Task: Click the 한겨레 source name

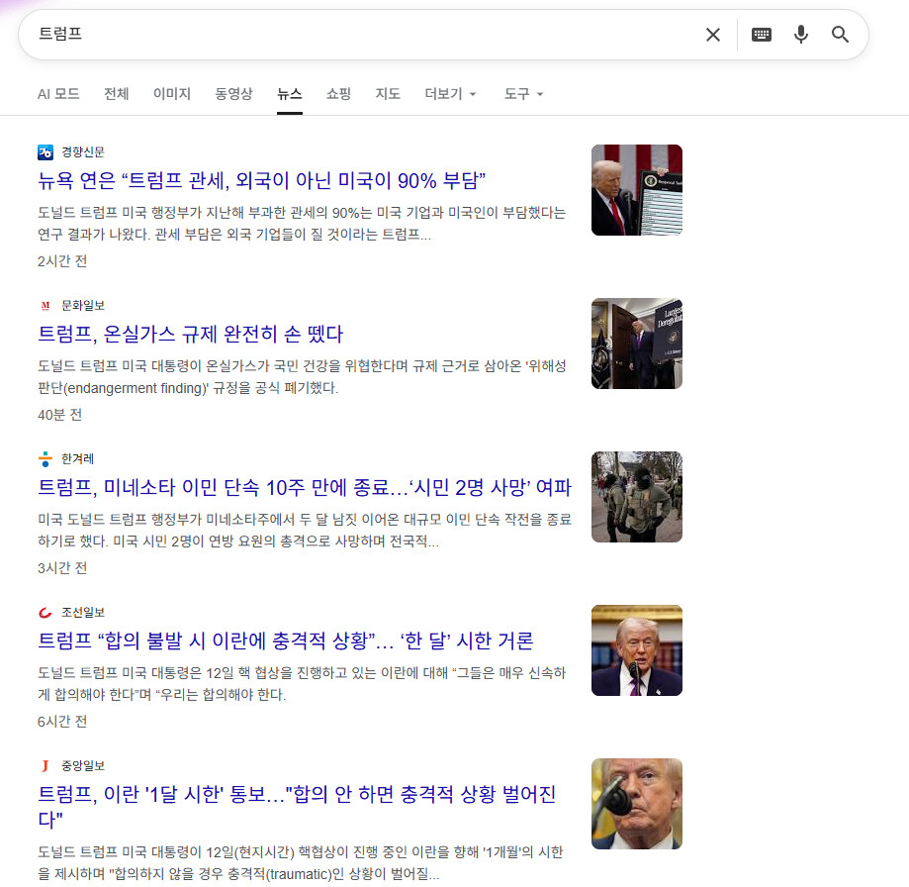Action: coord(78,459)
